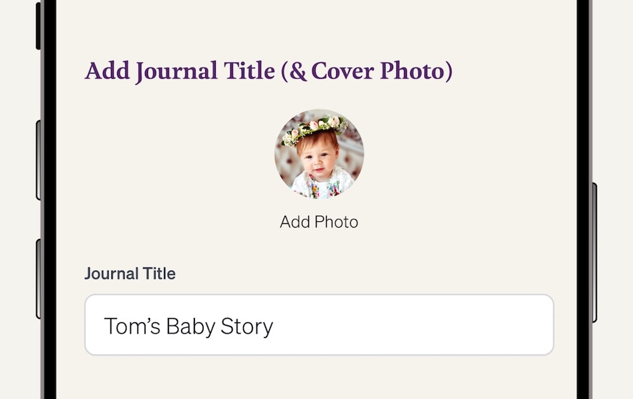Viewport: 633px width, 399px height.
Task: Click the baby's floral outfit in the photo
Action: point(319,187)
